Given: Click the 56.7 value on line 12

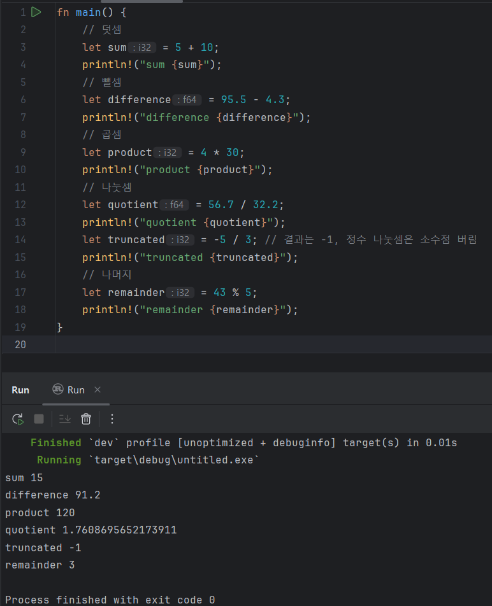Looking at the screenshot, I should 221,204.
